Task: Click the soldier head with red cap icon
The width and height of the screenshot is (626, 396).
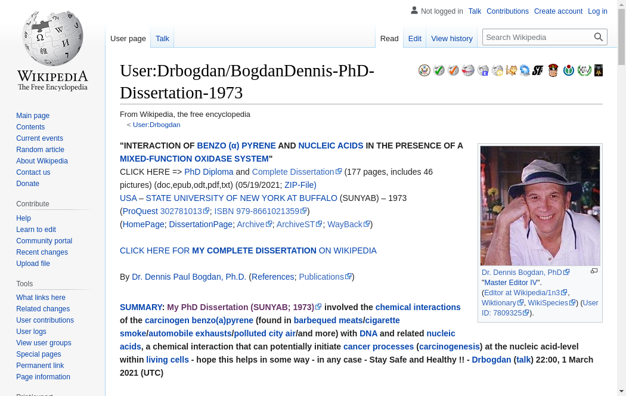Action: [553, 70]
